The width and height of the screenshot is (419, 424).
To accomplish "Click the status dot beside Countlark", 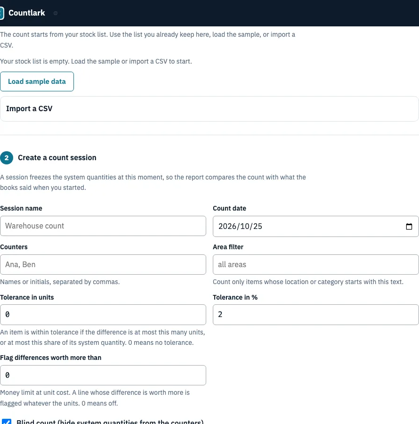I will [56, 13].
